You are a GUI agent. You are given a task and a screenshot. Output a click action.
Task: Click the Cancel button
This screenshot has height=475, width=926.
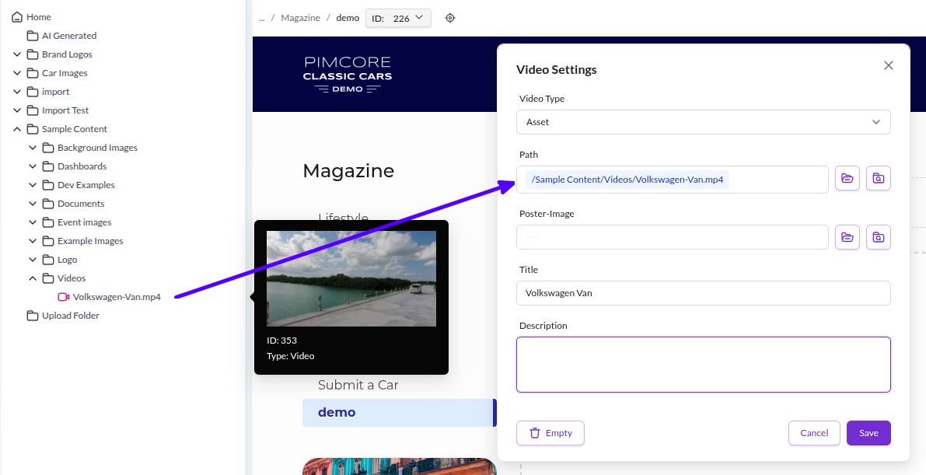(x=814, y=433)
